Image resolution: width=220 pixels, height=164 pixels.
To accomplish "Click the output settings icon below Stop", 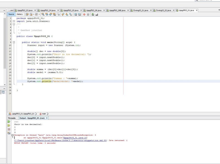I will pyautogui.click(x=9, y=133).
